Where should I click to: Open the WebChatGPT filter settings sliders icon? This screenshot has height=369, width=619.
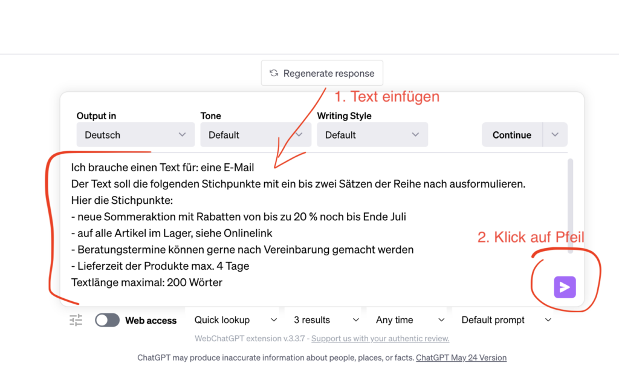pos(76,320)
